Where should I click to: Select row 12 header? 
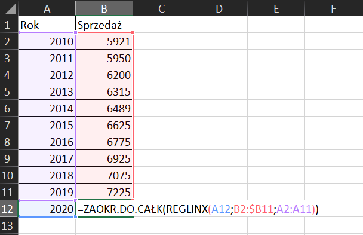[9, 209]
